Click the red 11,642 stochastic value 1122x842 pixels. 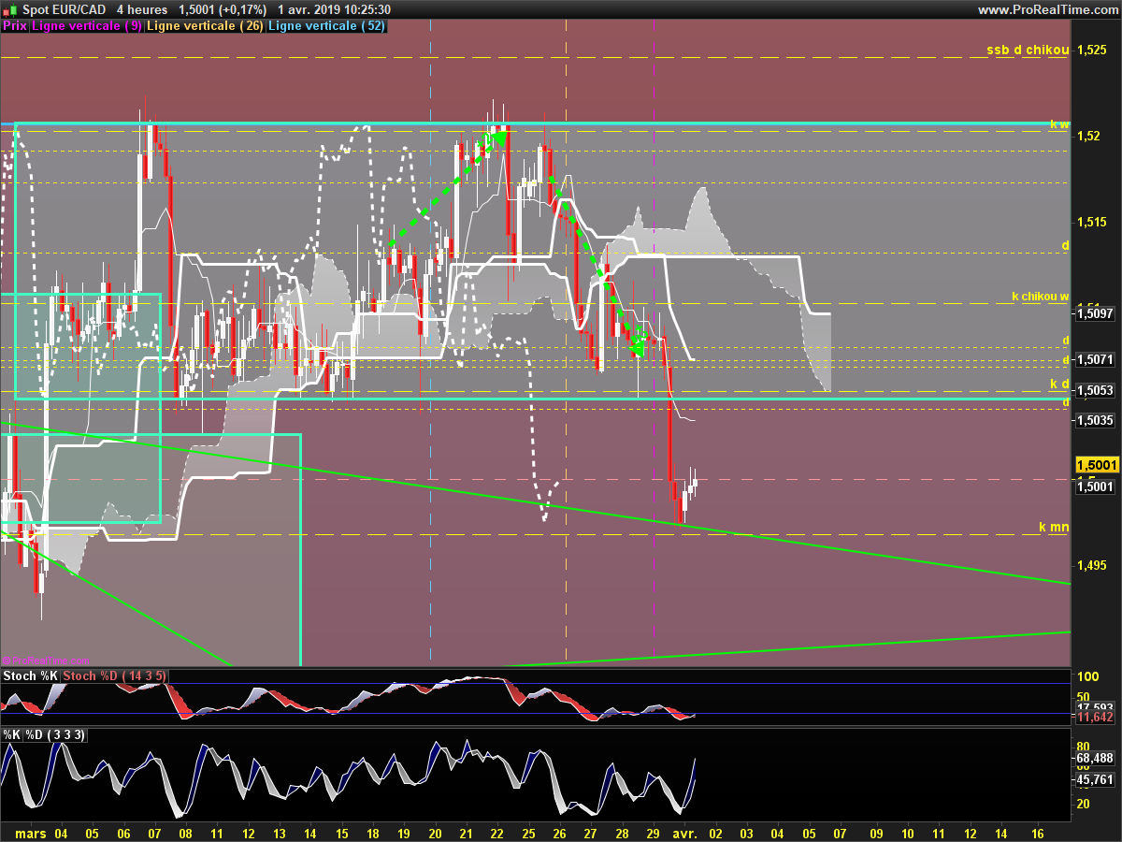tap(1095, 718)
